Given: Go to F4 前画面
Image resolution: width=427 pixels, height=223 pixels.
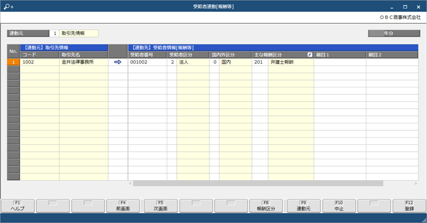Looking at the screenshot, I should [x=123, y=206].
